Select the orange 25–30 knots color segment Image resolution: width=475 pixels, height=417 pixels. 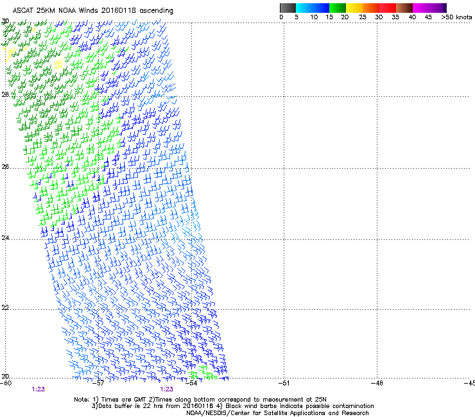tap(371, 8)
